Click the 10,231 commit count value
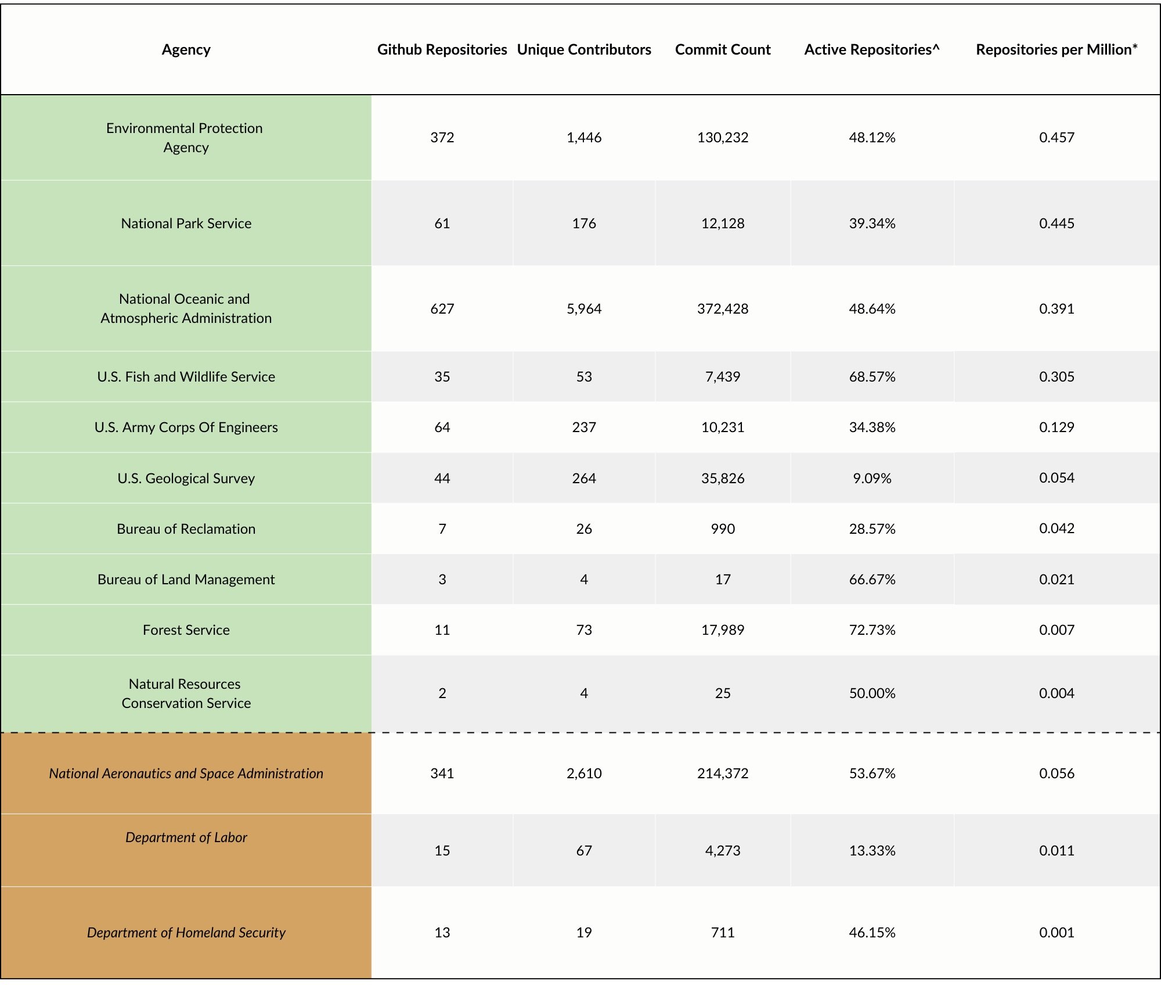This screenshot has width=1161, height=985. tap(723, 427)
